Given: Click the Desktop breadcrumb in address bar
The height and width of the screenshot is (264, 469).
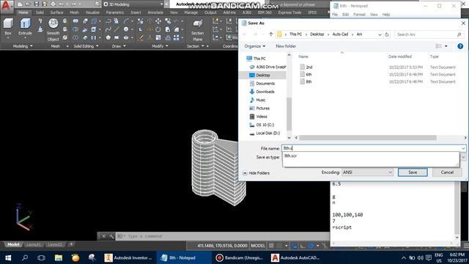Looking at the screenshot, I should click(317, 34).
